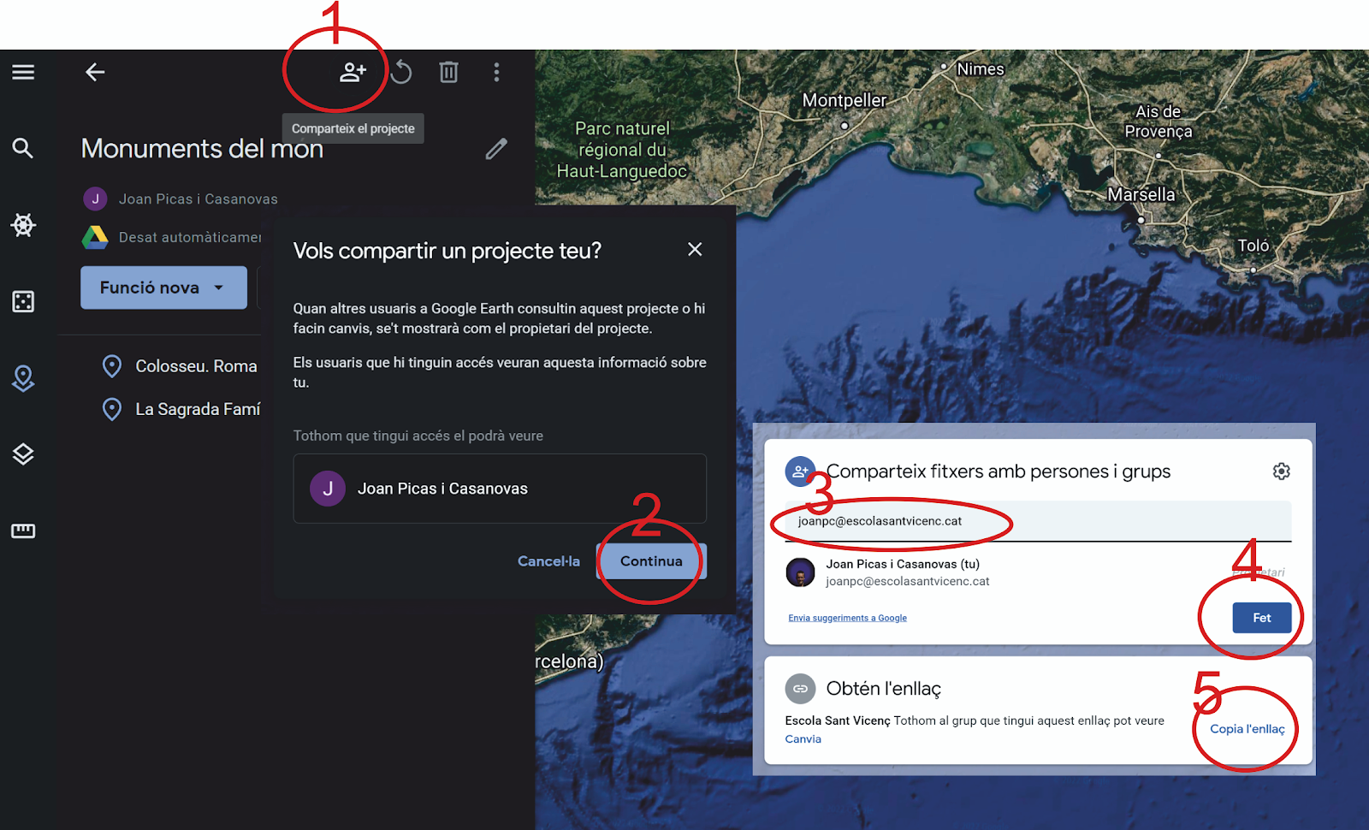1369x830 pixels.
Task: Edit project title with pencil icon
Action: point(496,149)
